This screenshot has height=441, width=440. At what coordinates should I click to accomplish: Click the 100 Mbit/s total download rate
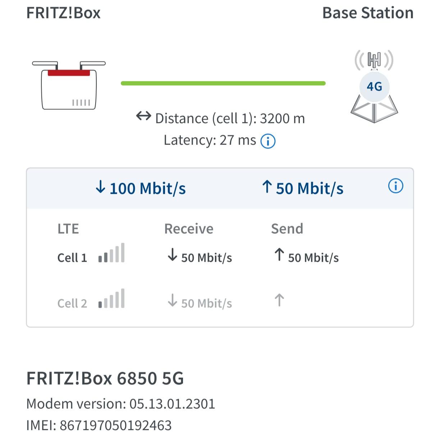coord(141,188)
